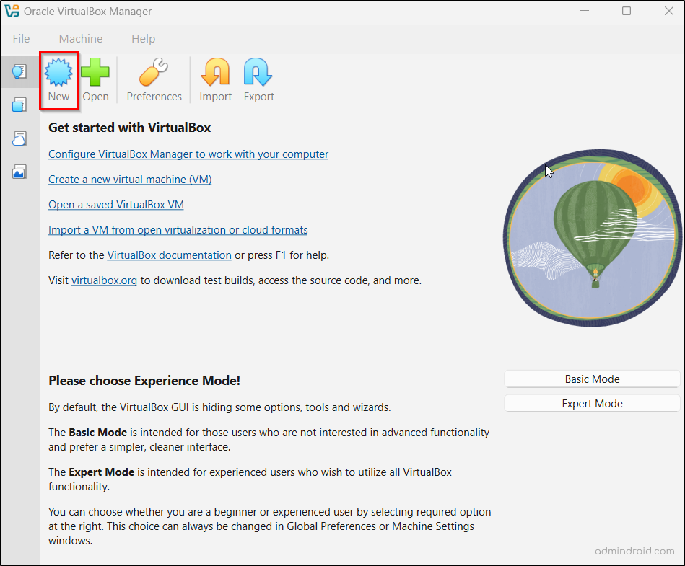This screenshot has width=685, height=566.
Task: Open the 'Open a saved VirtualBox VM' link
Action: click(115, 204)
